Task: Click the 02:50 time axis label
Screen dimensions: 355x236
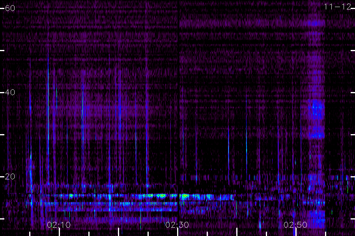Action: pyautogui.click(x=295, y=225)
